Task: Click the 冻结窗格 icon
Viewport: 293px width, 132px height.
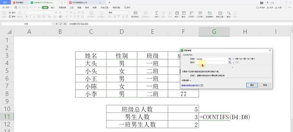Action: (x=210, y=13)
